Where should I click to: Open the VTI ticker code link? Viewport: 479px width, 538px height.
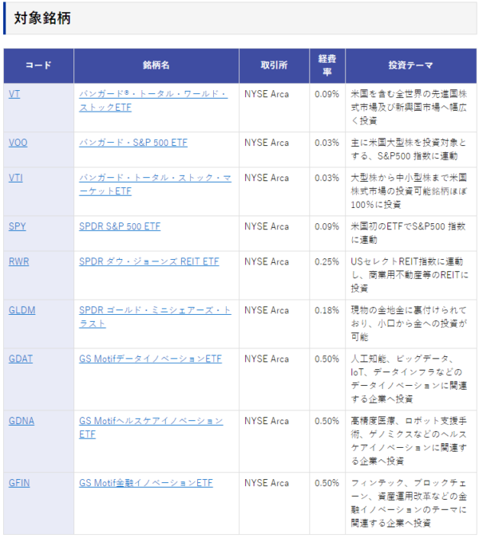tap(15, 178)
